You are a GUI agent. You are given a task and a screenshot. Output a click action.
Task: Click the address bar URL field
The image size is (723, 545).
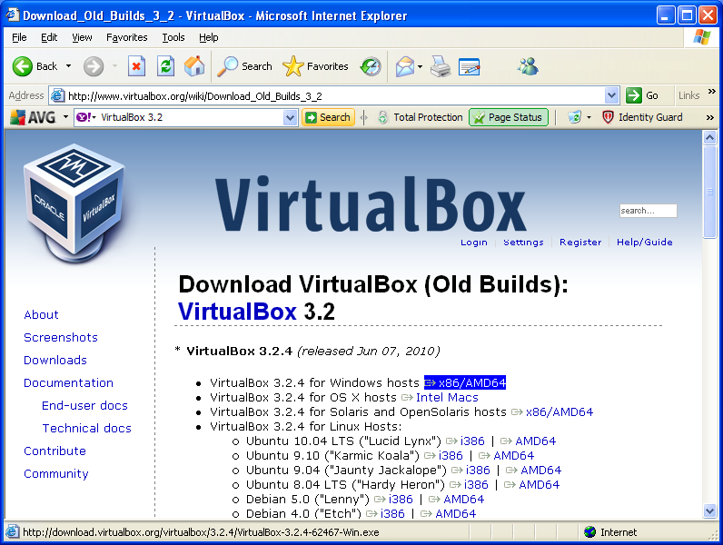[335, 96]
